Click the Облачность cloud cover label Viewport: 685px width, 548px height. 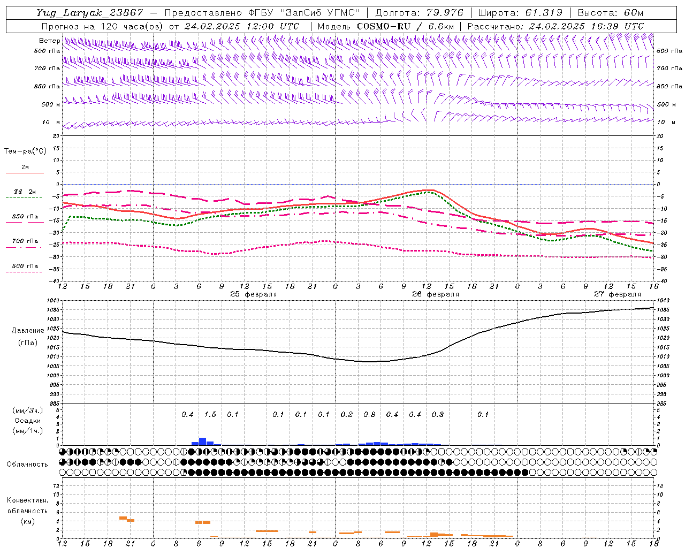28,465
